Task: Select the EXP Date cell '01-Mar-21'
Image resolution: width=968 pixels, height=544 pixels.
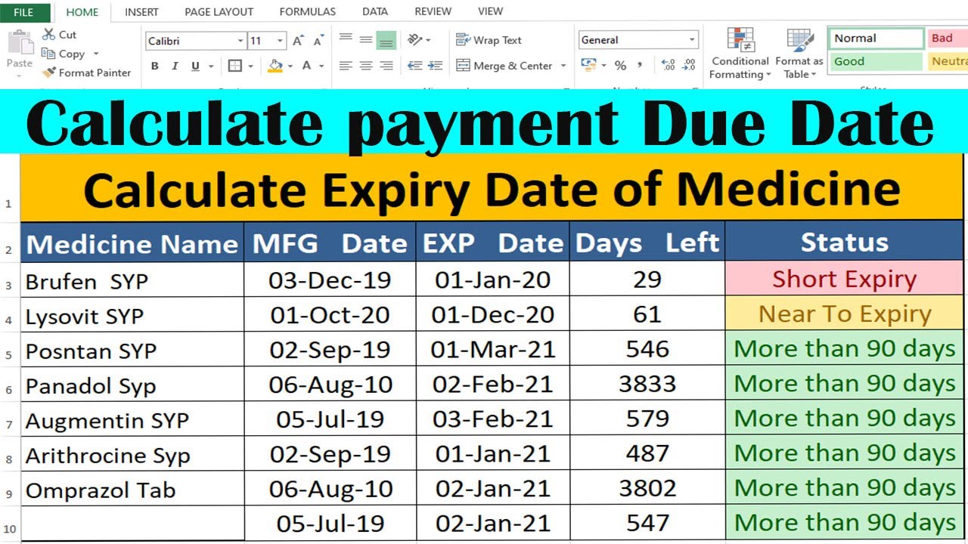Action: pos(492,349)
